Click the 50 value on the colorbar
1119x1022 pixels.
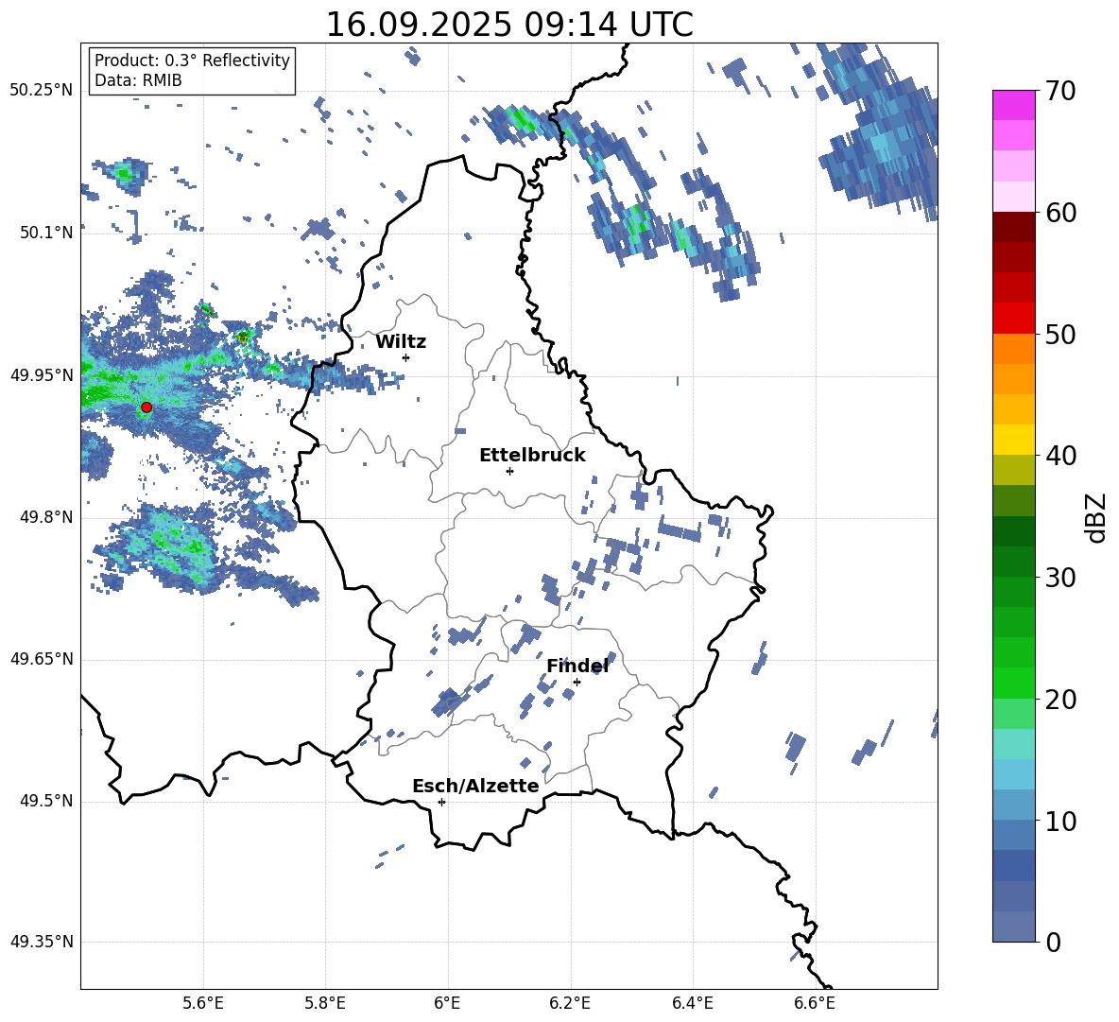1061,334
